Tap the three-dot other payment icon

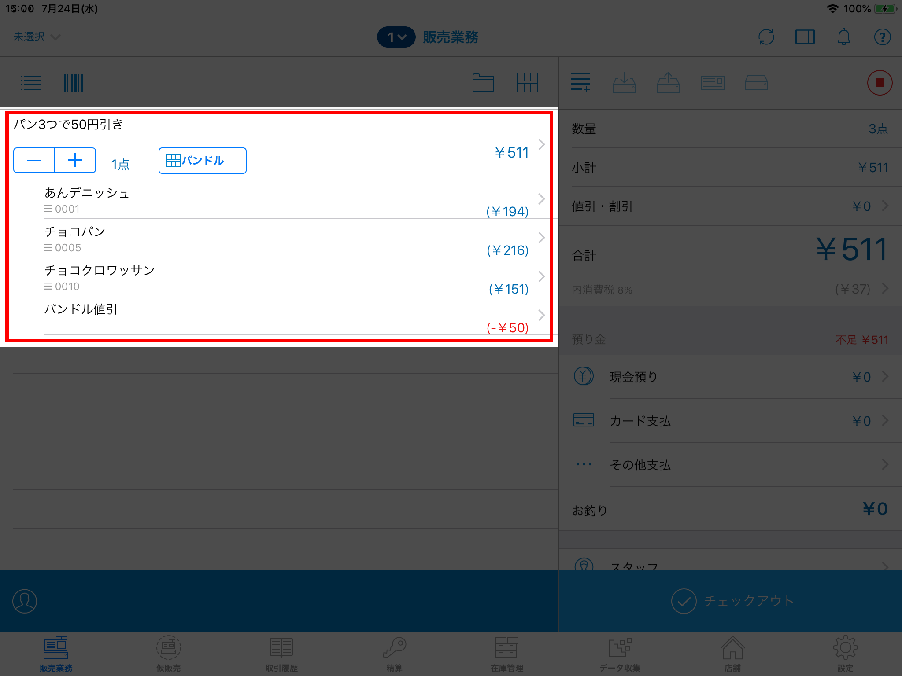click(584, 464)
